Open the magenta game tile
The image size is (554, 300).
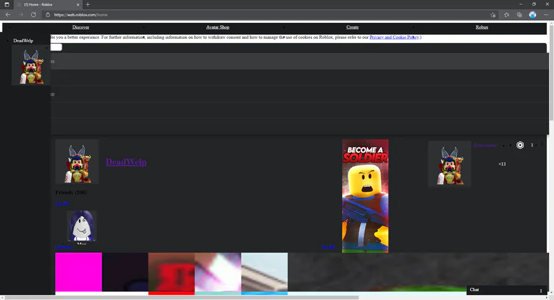pos(78,272)
